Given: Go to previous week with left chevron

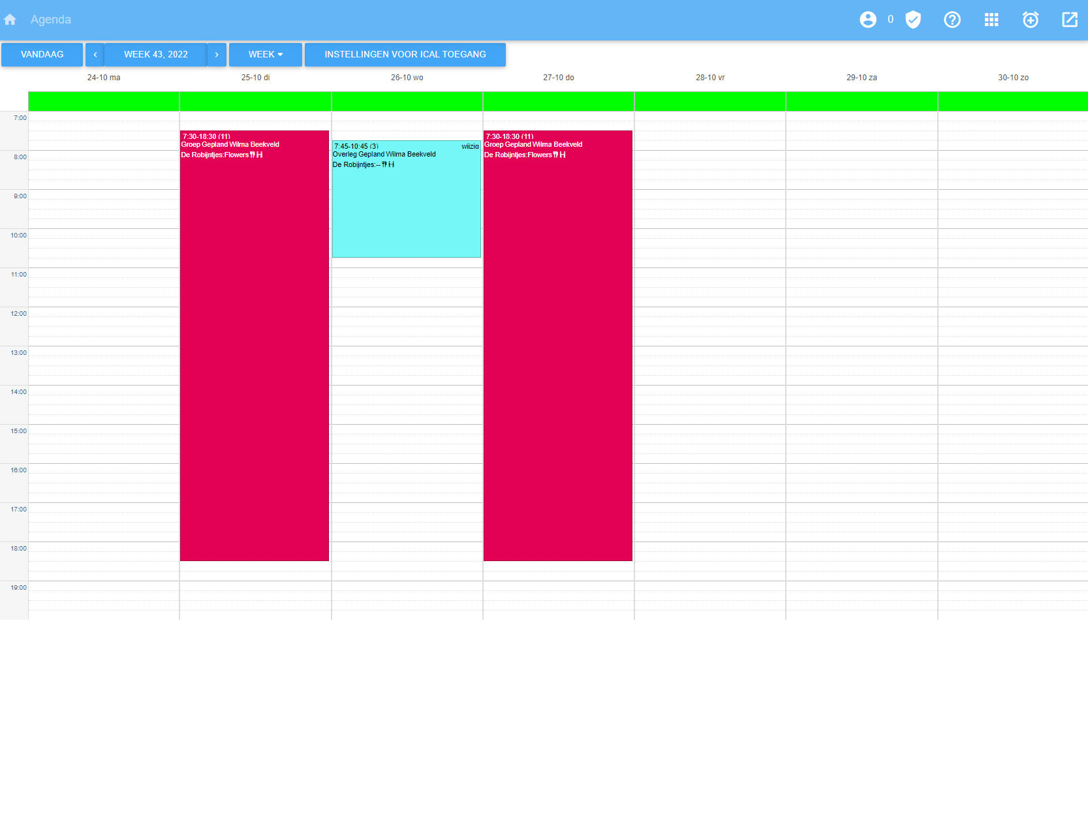Looking at the screenshot, I should 95,55.
